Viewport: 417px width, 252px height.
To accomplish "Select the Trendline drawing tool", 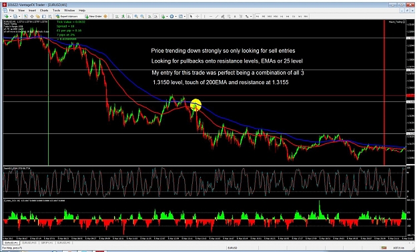I will pyautogui.click(x=217, y=17).
